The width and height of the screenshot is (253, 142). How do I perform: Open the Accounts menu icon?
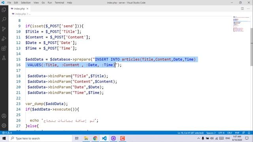coord(4,116)
